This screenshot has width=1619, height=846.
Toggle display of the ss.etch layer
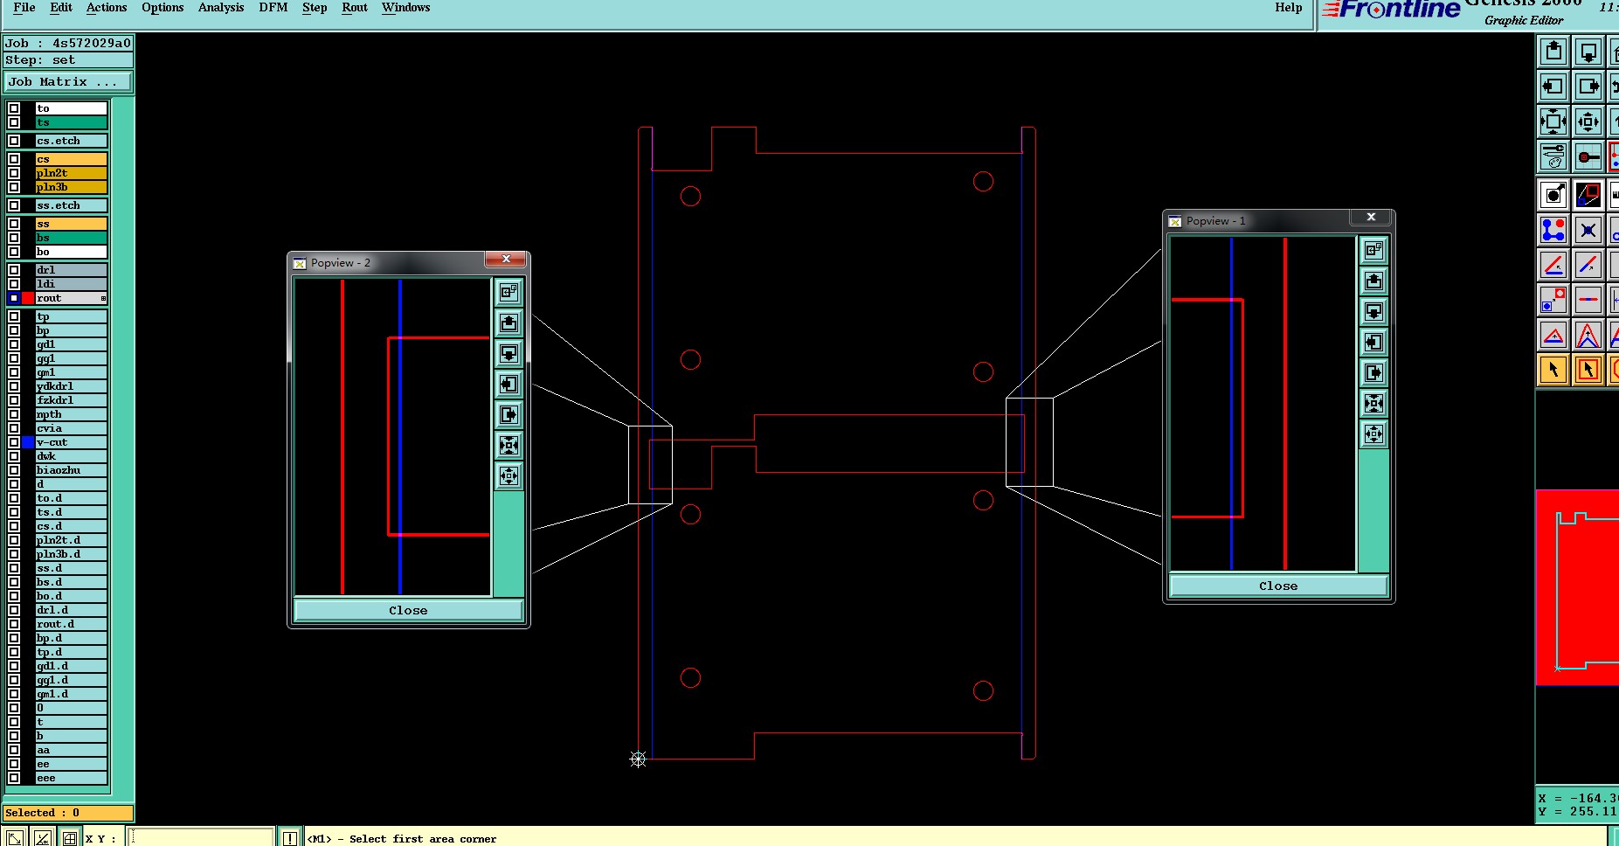14,205
